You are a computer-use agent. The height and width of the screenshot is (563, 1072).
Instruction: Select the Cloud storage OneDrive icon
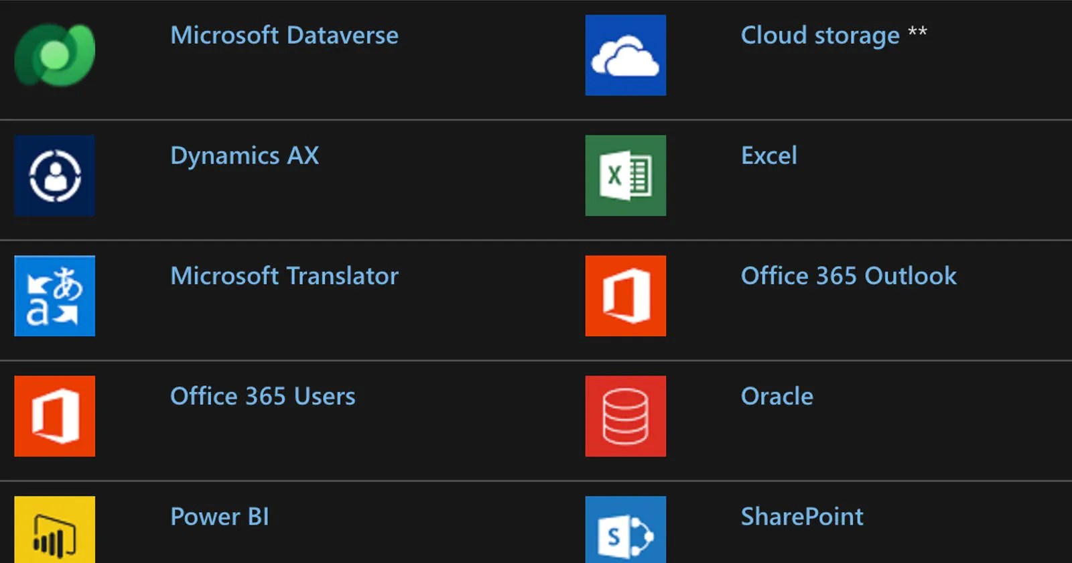625,56
